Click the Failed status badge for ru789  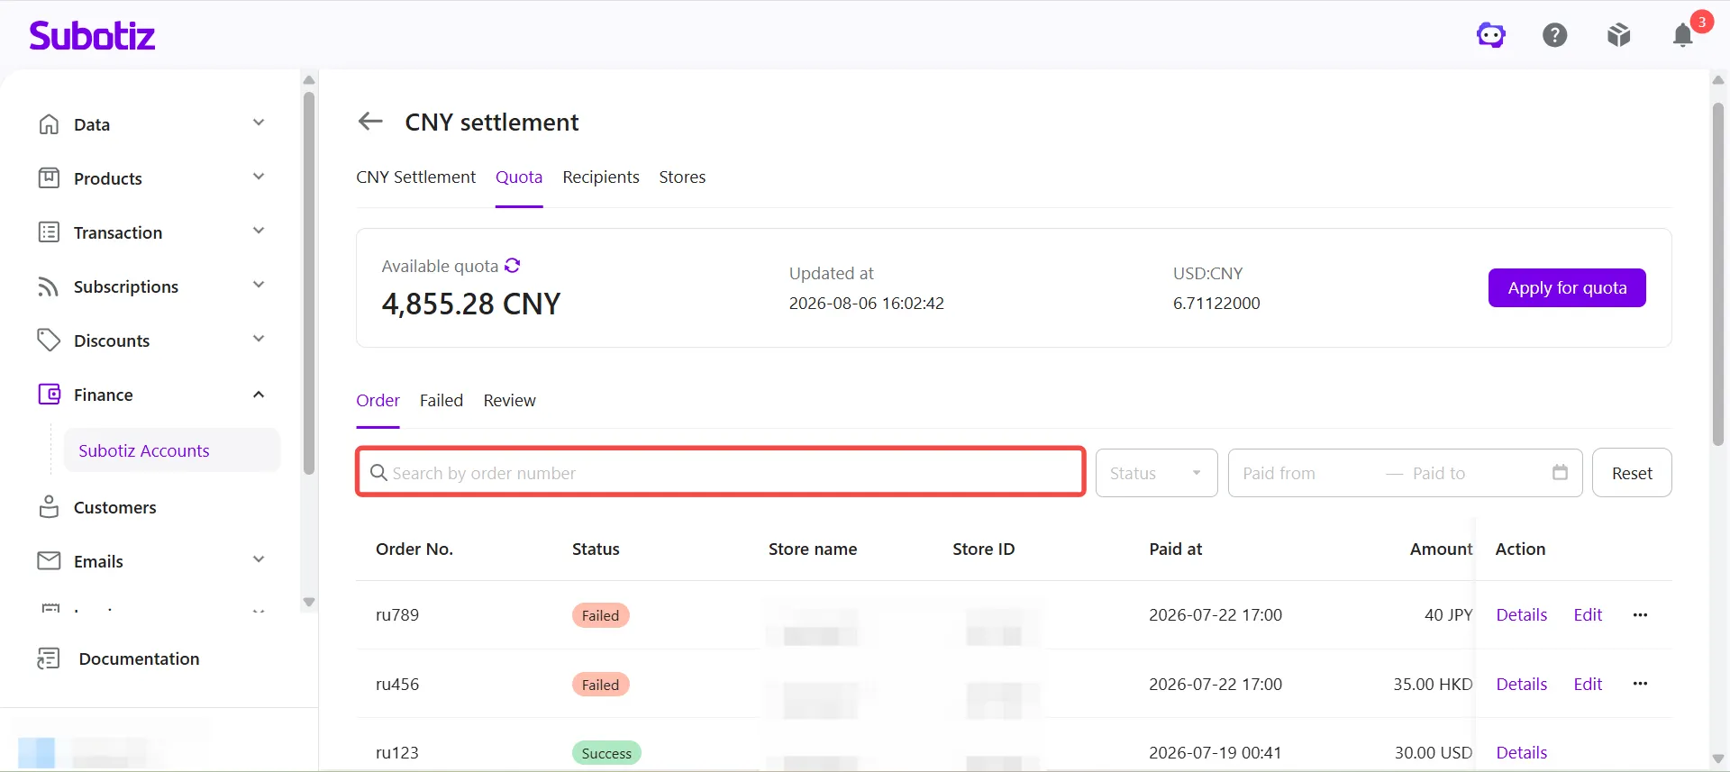point(600,615)
